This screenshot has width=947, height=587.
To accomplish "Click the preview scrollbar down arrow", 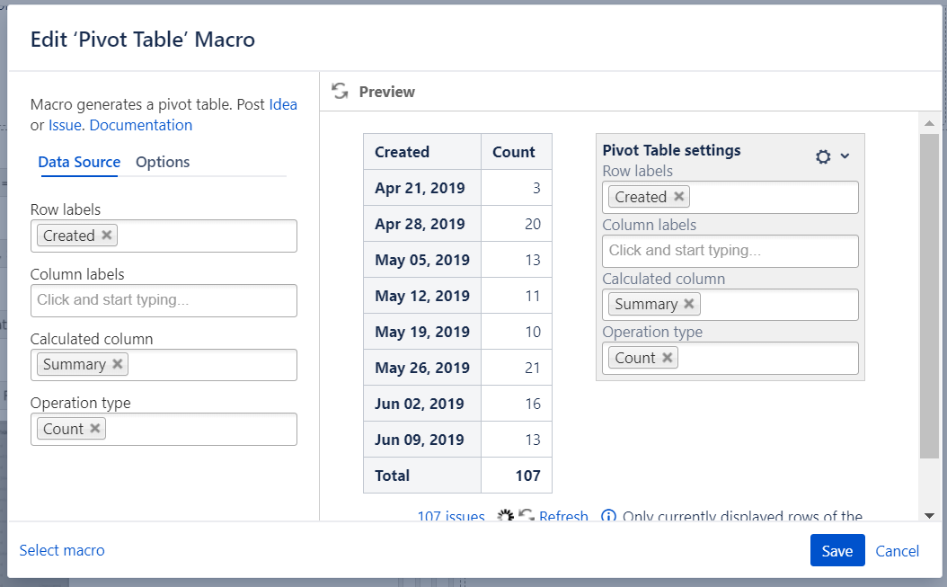I will (929, 514).
